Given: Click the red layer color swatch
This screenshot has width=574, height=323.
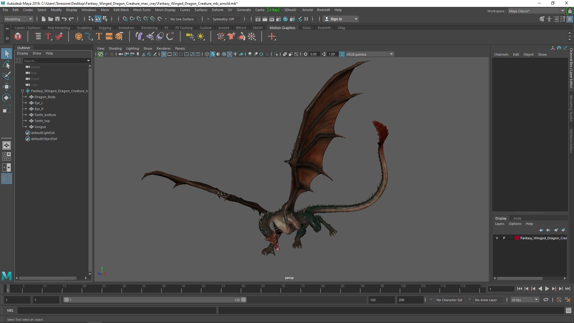Looking at the screenshot, I should (x=517, y=238).
